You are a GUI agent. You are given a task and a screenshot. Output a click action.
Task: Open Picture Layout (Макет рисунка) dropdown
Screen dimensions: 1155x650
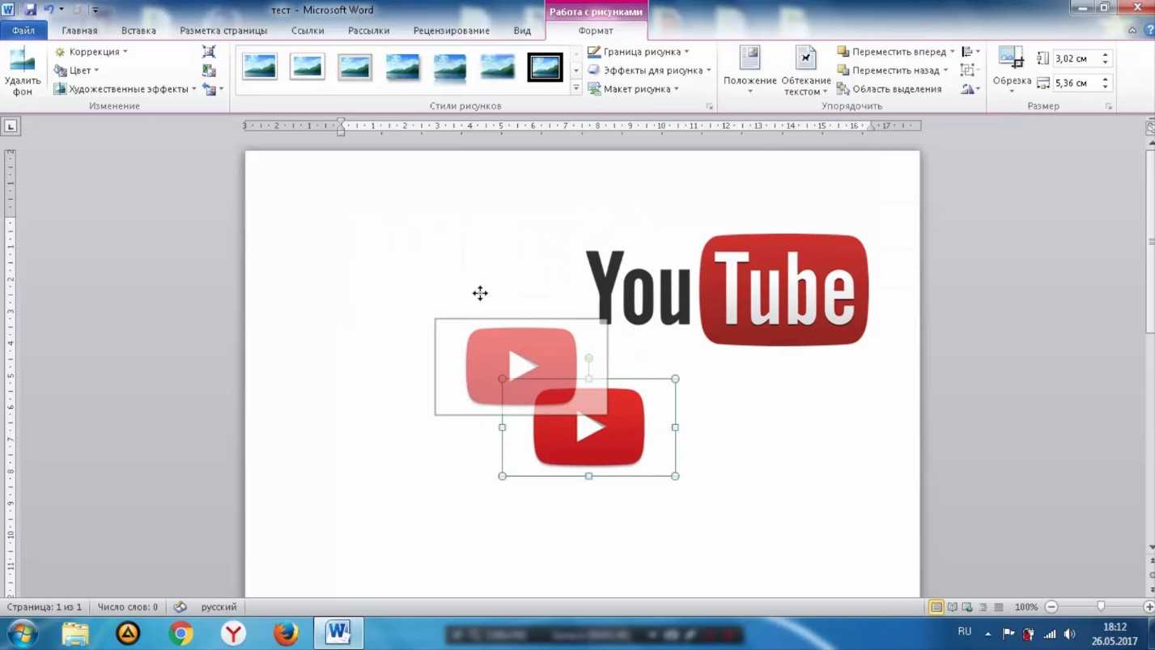point(633,89)
